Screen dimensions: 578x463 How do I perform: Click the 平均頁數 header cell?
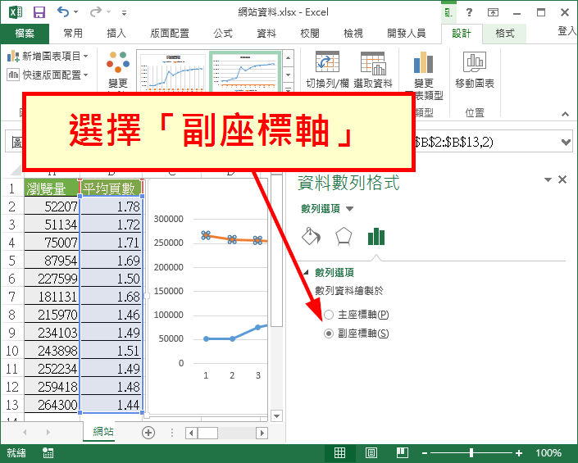pos(111,188)
